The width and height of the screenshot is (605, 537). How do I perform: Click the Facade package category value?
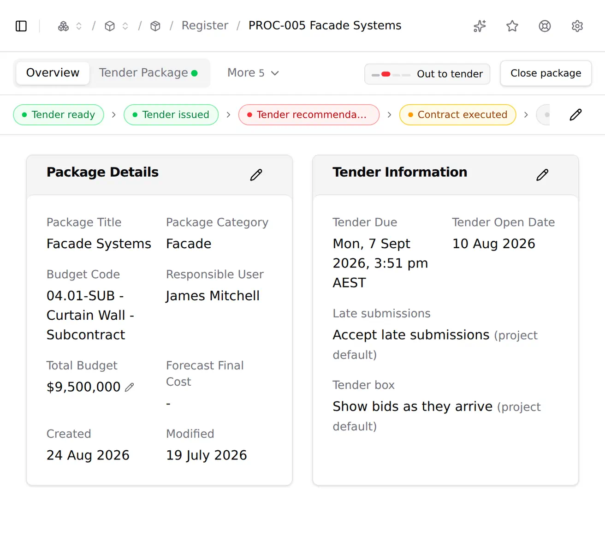click(x=189, y=244)
